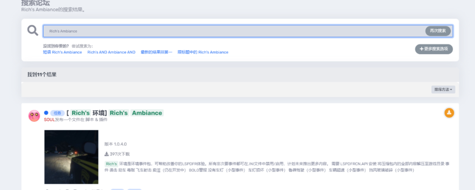Open the [Rich's 环境] Rich's Ambiance result title
475x190 pixels.
pyautogui.click(x=115, y=113)
